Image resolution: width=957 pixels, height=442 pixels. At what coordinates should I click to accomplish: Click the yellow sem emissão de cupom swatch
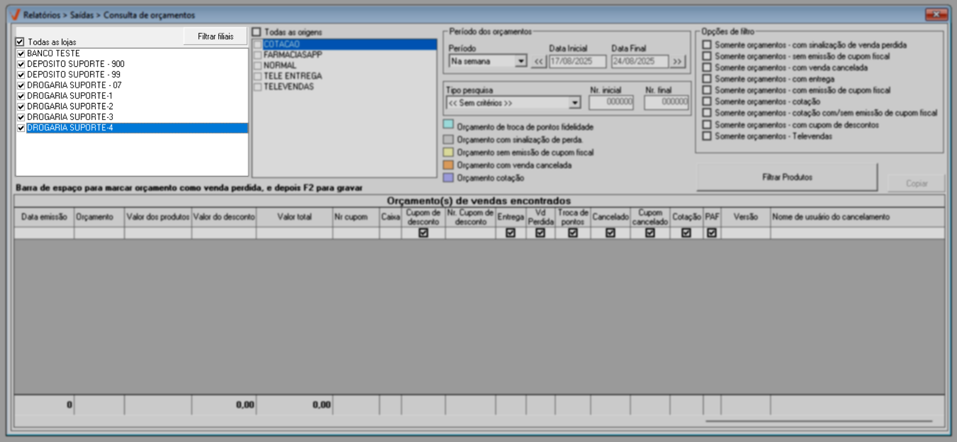click(x=448, y=152)
